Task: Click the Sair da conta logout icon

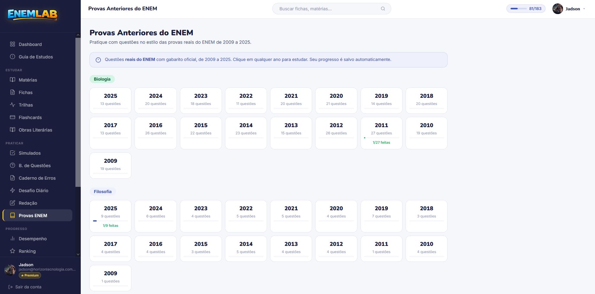Action: pyautogui.click(x=10, y=287)
